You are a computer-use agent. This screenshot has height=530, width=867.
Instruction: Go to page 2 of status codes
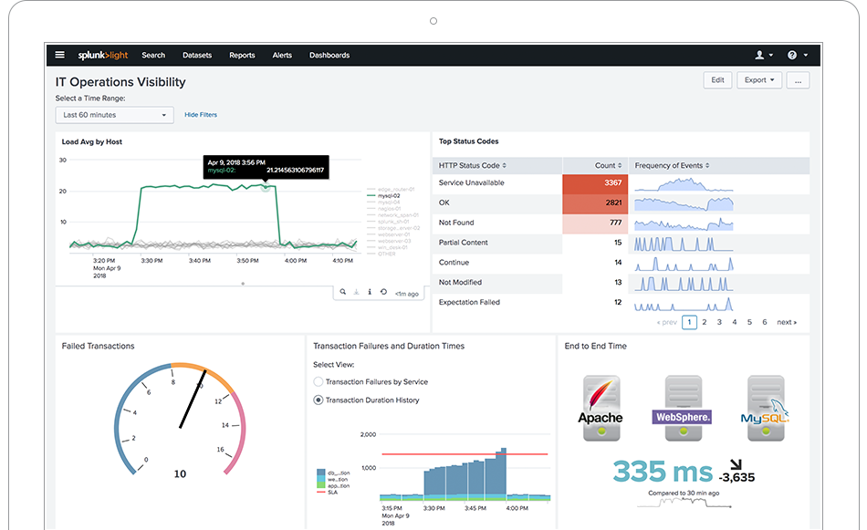pyautogui.click(x=704, y=322)
